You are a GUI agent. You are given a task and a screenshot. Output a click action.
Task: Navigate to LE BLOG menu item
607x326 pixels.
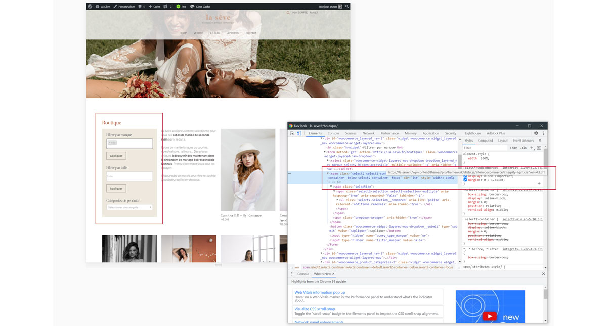click(x=215, y=33)
